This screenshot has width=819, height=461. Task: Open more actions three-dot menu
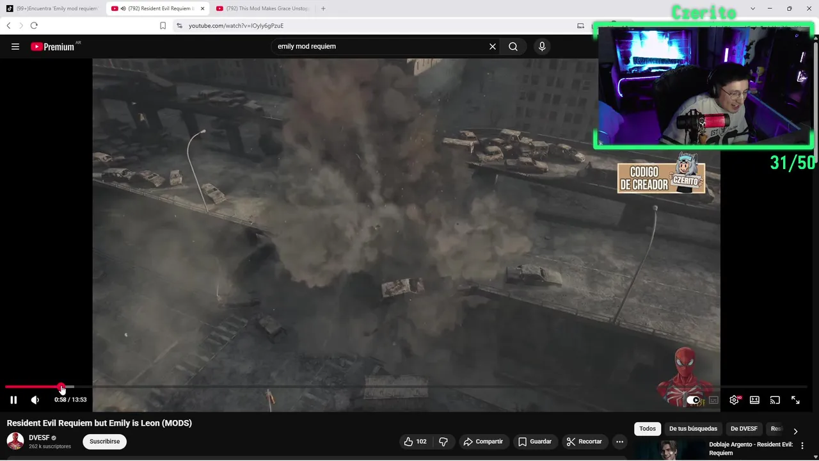pyautogui.click(x=619, y=442)
